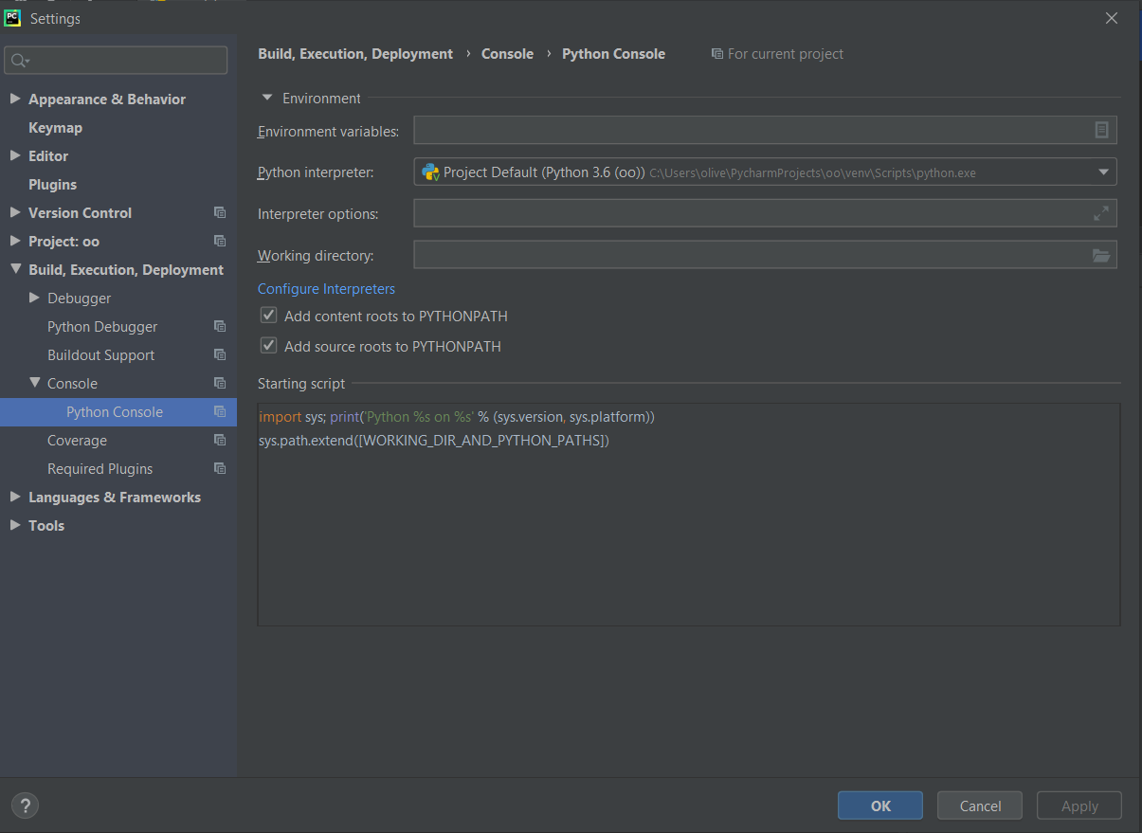1142x833 pixels.
Task: Click the project-level icon beside Python Debugger
Action: (x=220, y=326)
